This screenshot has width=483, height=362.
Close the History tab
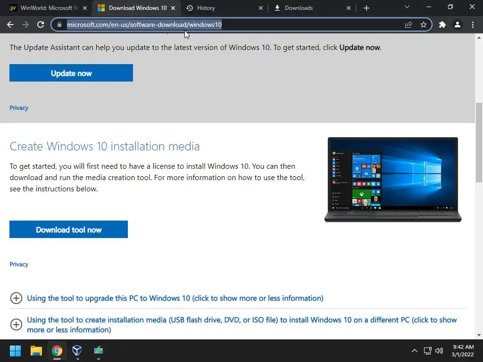point(260,8)
